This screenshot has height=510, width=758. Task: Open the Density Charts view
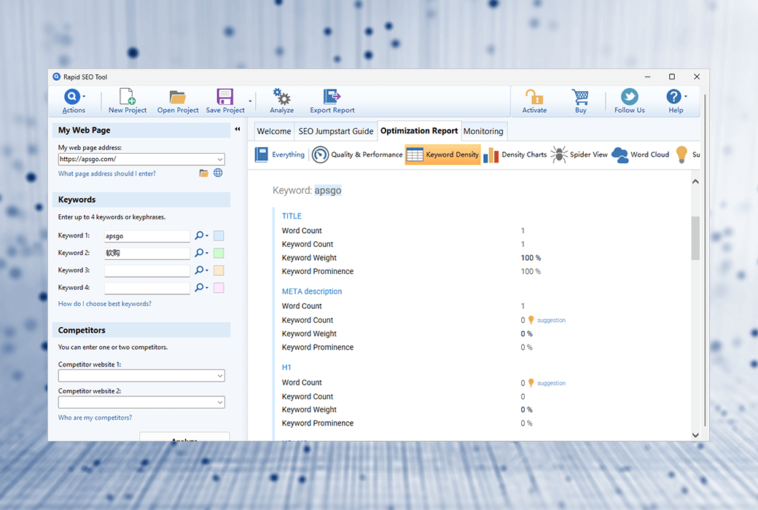point(515,154)
